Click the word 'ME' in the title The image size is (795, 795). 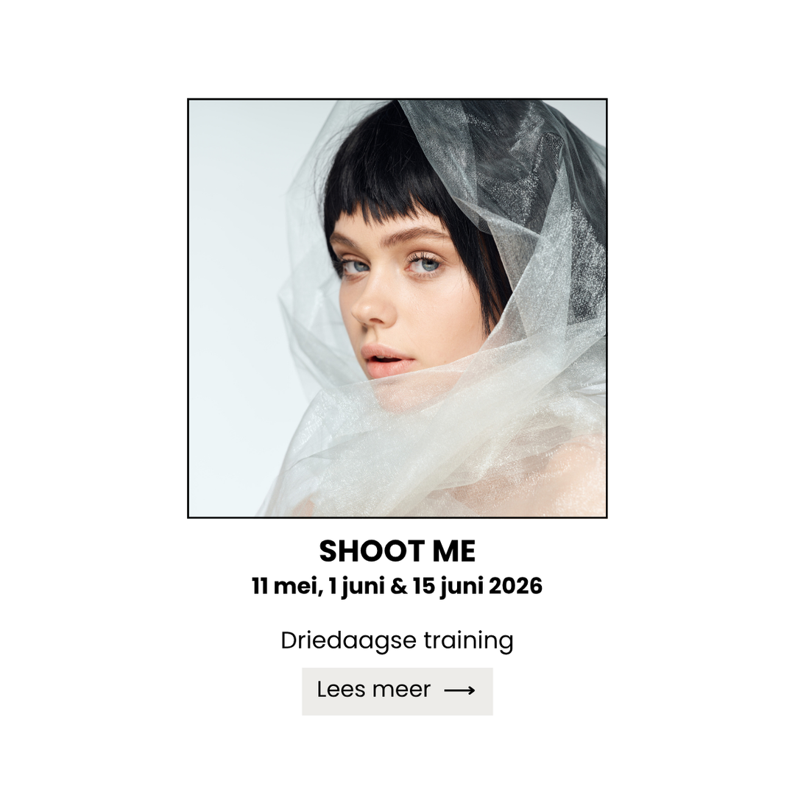[453, 551]
